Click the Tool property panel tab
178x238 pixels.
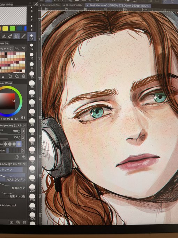(13, 126)
